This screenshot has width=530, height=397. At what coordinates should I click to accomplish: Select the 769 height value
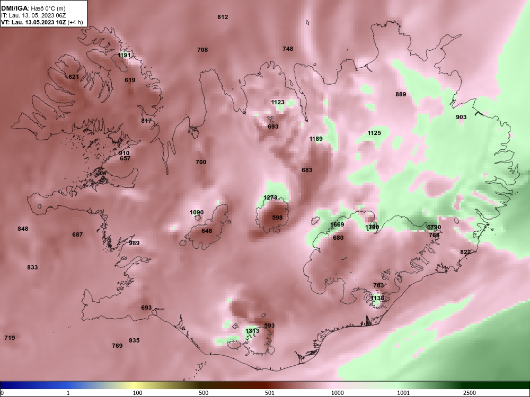click(117, 345)
